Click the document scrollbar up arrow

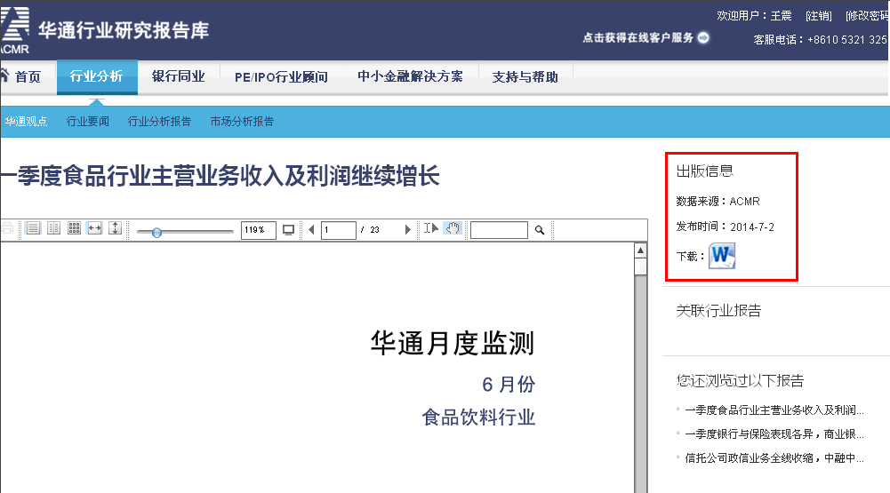click(x=640, y=250)
